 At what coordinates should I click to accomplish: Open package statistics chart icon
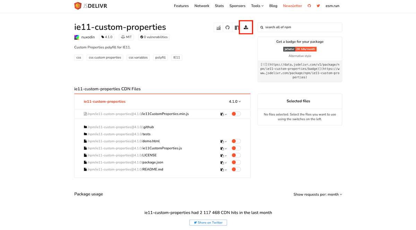point(218,28)
